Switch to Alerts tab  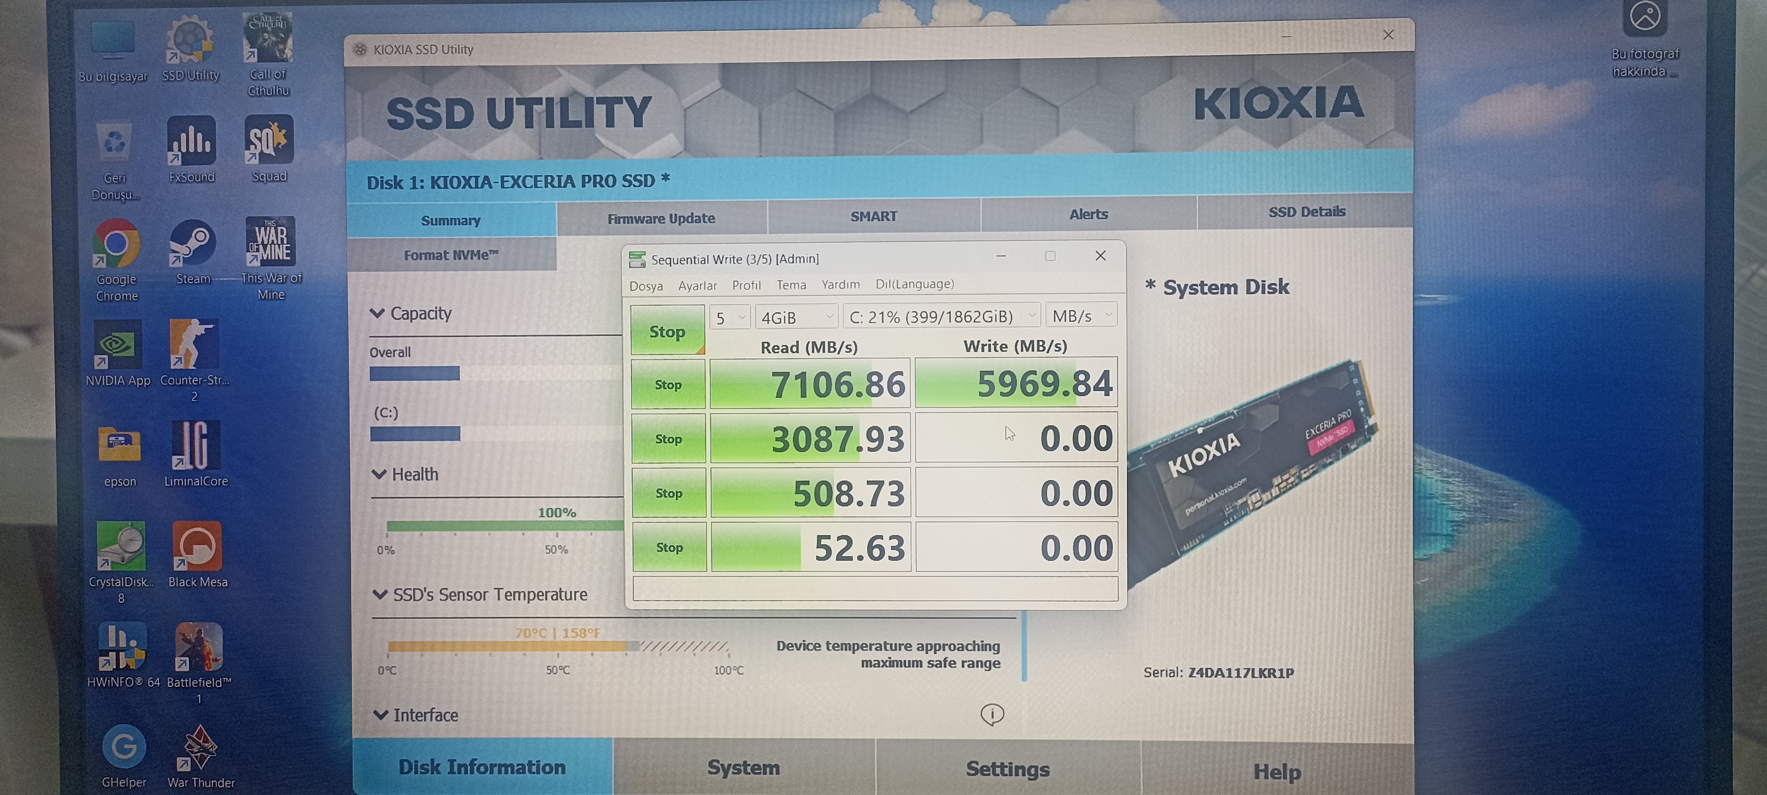[1089, 214]
